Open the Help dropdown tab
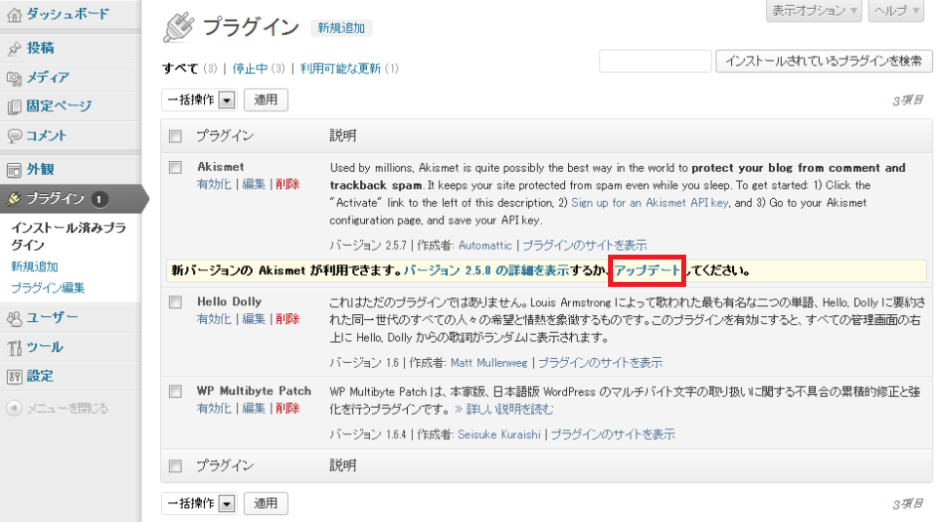Image resolution: width=937 pixels, height=522 pixels. click(x=896, y=11)
